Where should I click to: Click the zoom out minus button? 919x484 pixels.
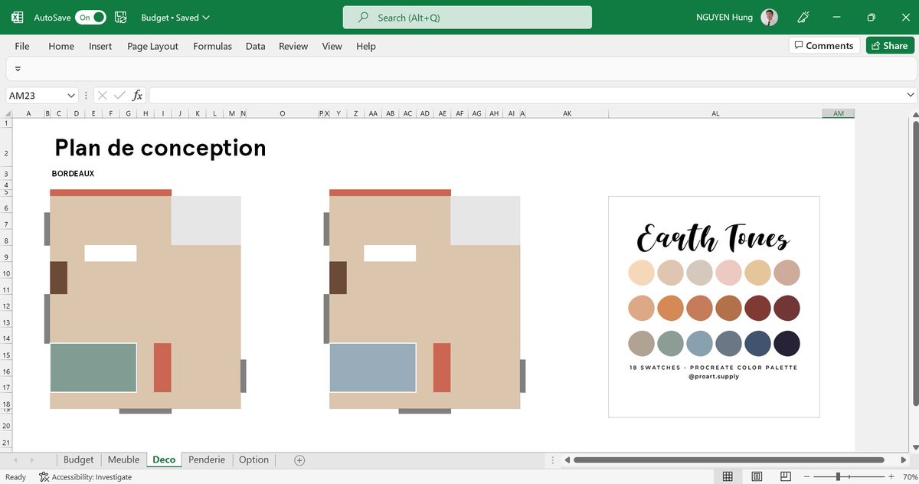(x=806, y=476)
